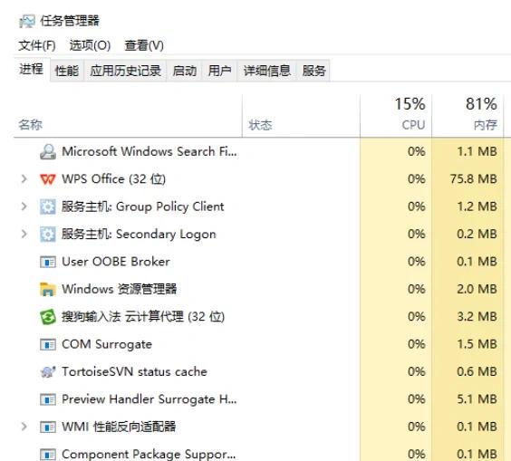Click the WPS Office process icon
The image size is (511, 461).
pos(48,179)
